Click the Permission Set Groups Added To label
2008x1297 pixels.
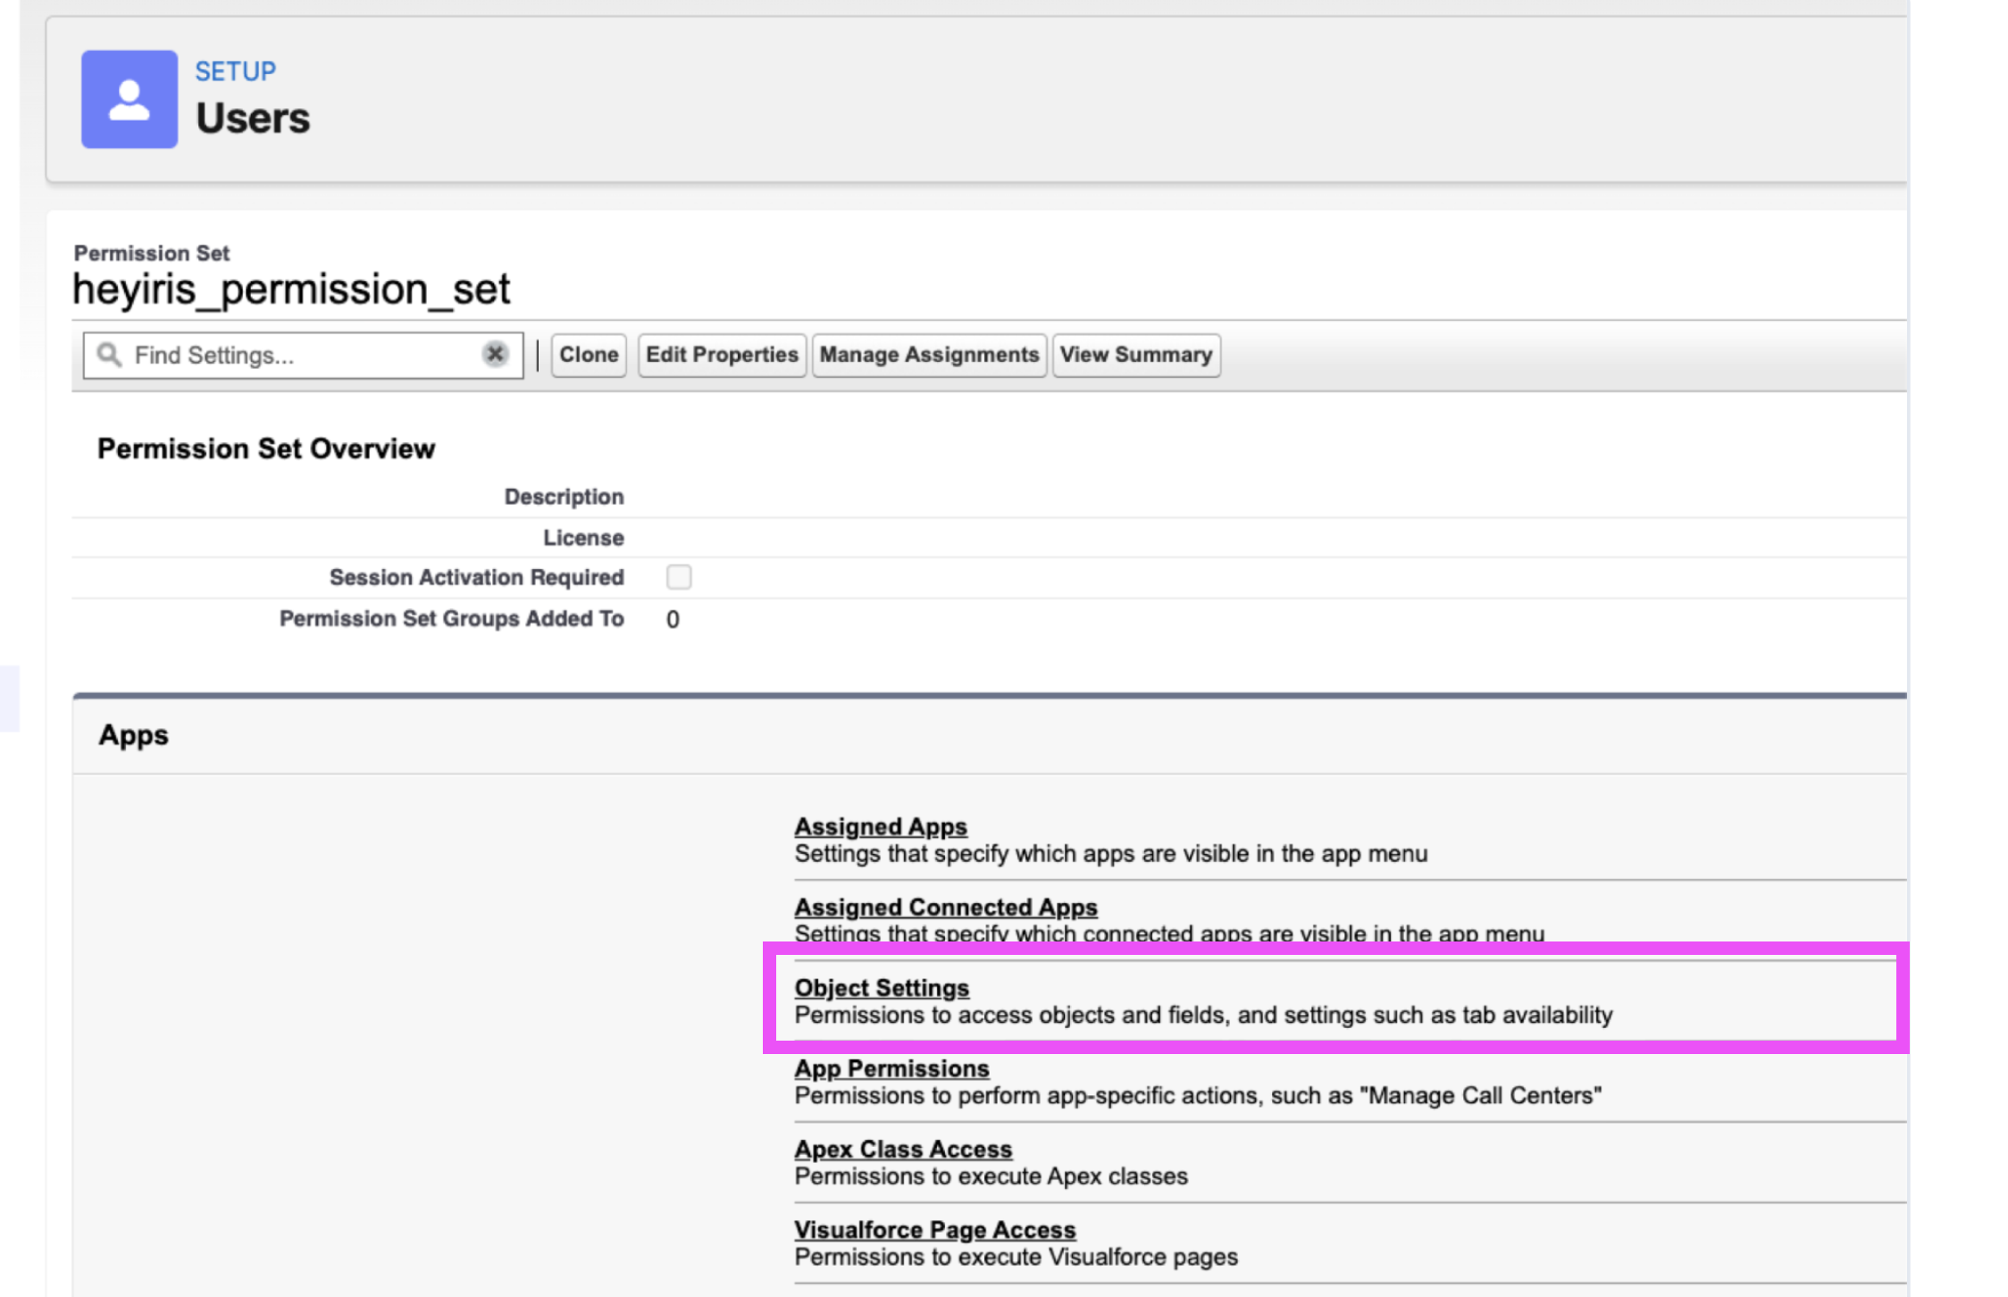click(452, 618)
